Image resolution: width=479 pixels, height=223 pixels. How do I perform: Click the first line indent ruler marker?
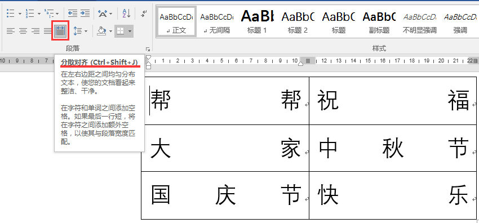click(148, 57)
